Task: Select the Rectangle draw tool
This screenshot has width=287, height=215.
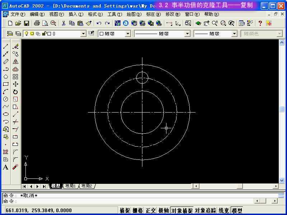Action: (6, 84)
